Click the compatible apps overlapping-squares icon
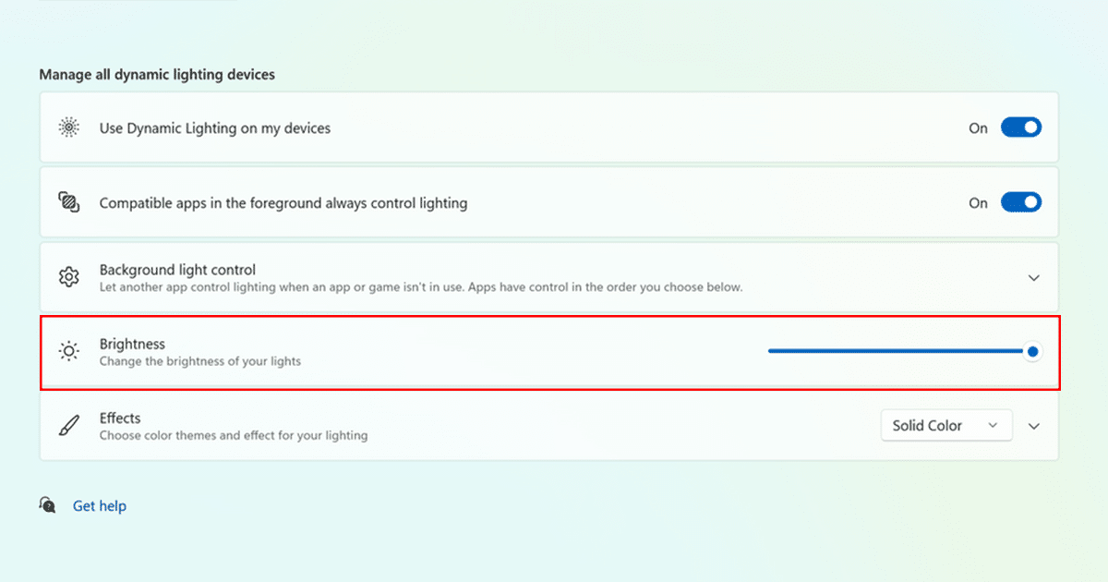Viewport: 1108px width, 582px height. coord(68,203)
